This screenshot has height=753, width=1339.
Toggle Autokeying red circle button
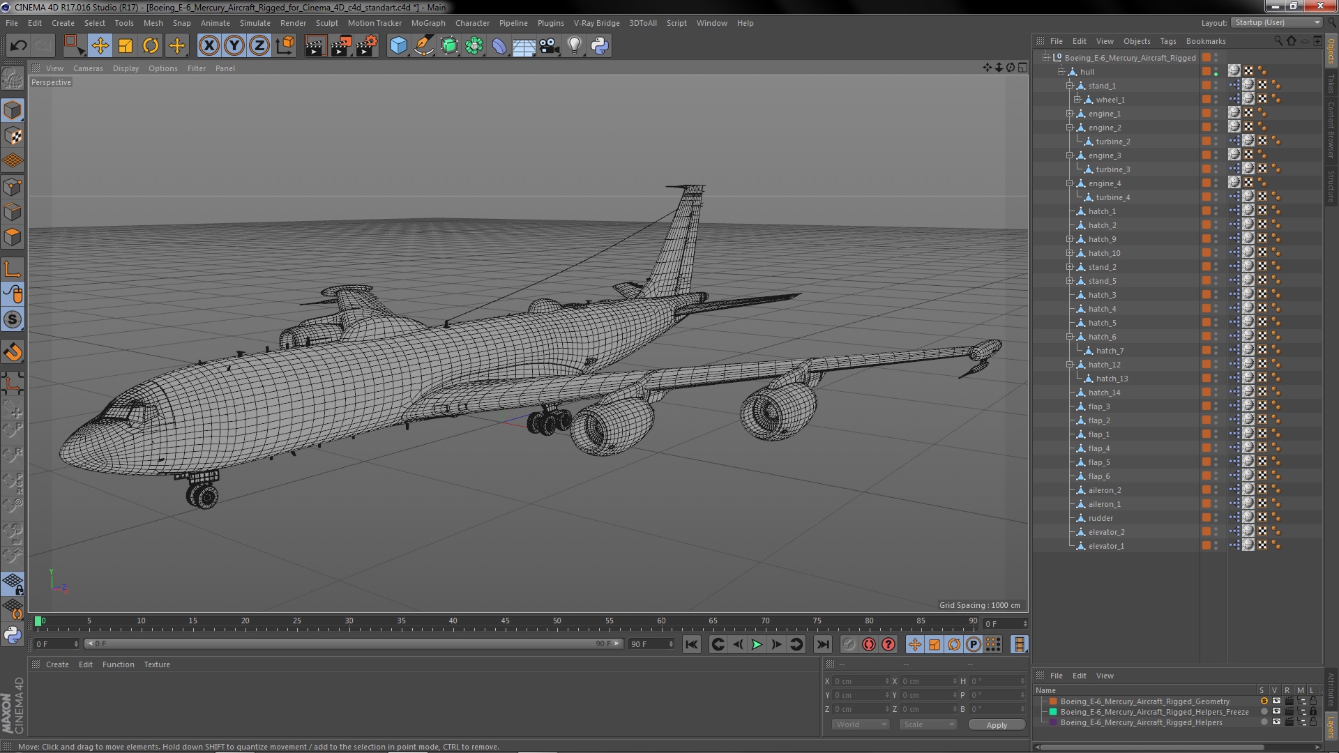pyautogui.click(x=868, y=645)
